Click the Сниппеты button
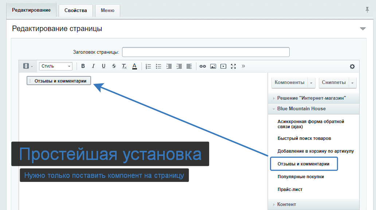Image resolution: width=376 pixels, height=210 pixels. pos(334,83)
